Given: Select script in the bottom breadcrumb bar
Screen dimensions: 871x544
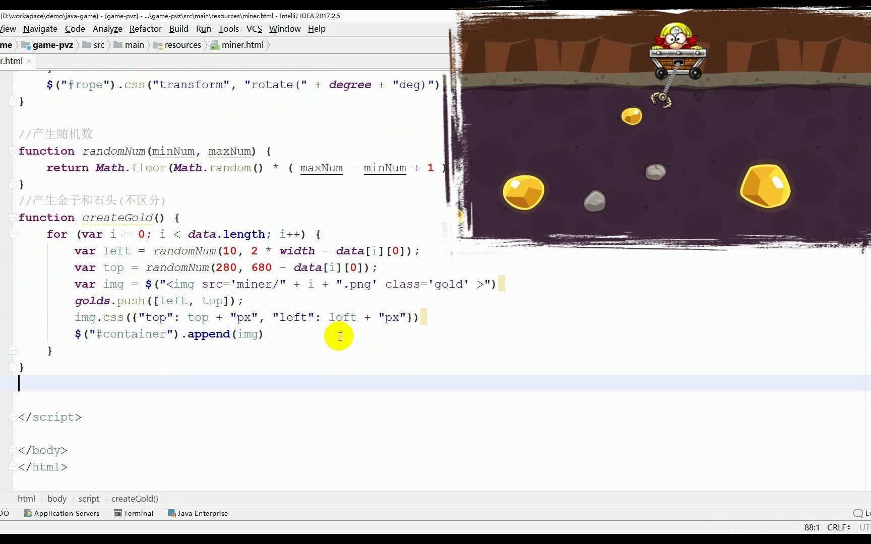Looking at the screenshot, I should point(89,499).
